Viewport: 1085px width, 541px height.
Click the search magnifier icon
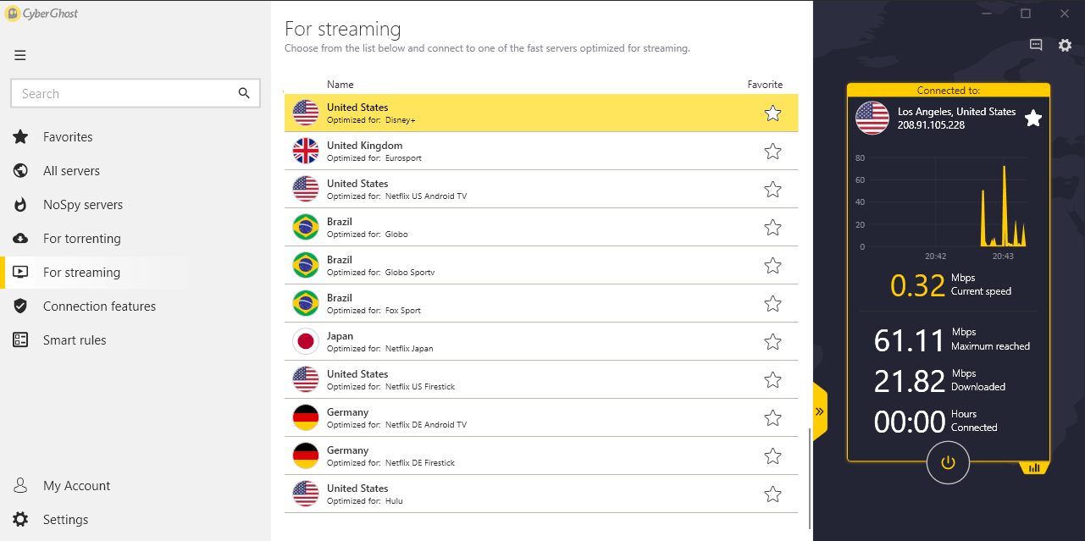pos(244,93)
